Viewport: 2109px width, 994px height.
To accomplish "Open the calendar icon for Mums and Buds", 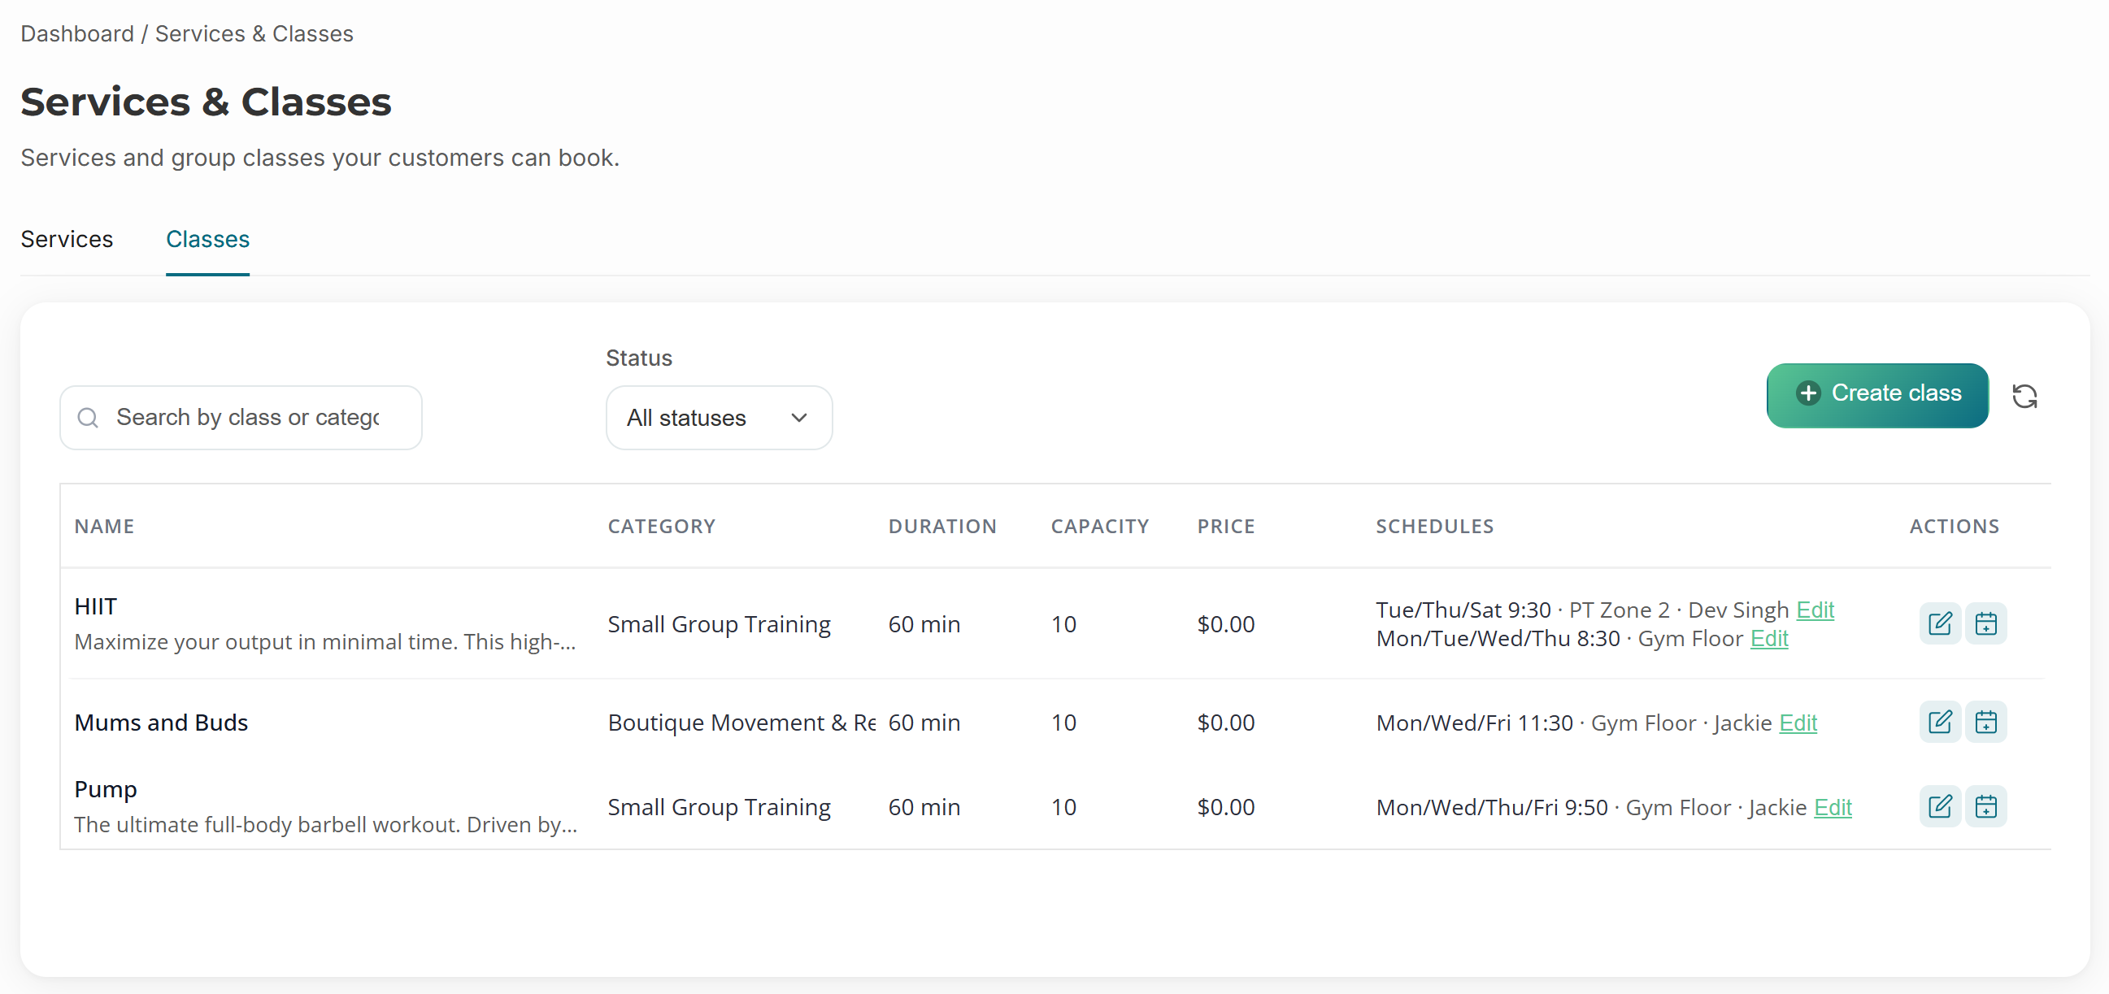I will (x=1985, y=722).
